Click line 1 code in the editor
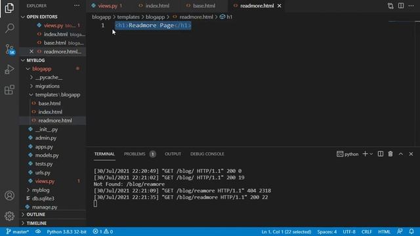The height and width of the screenshot is (236, 420). (x=153, y=26)
